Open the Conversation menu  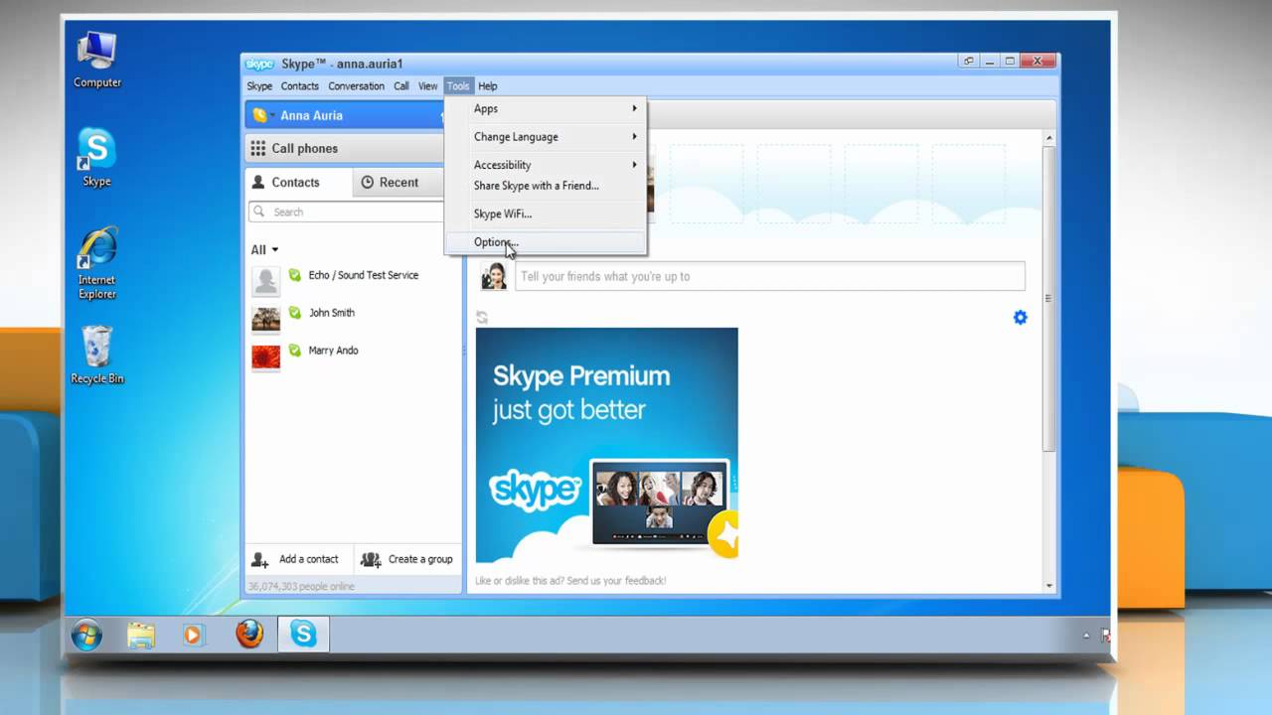pos(356,86)
